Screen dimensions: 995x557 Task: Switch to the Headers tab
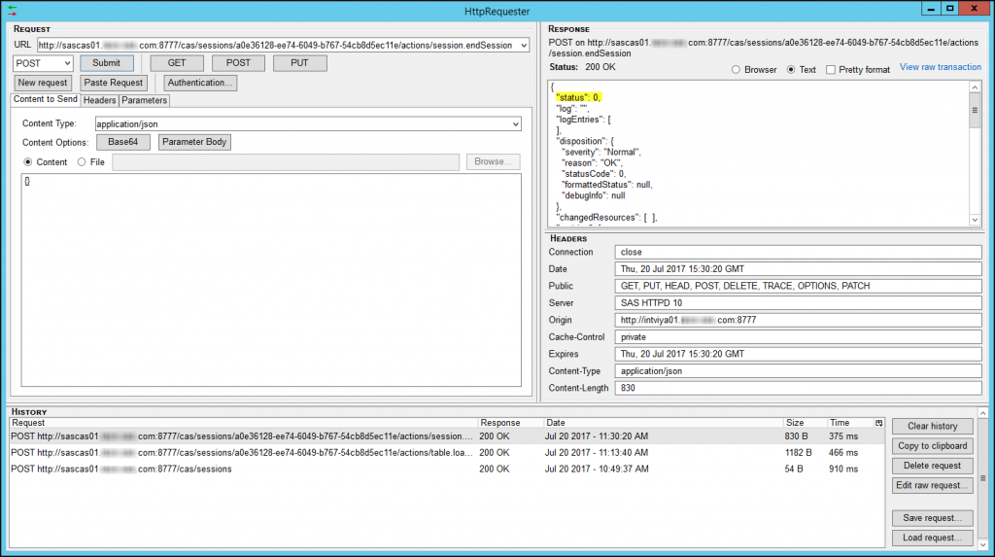[99, 100]
